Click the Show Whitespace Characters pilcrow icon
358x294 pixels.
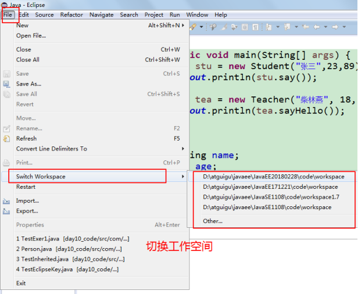coord(255,27)
